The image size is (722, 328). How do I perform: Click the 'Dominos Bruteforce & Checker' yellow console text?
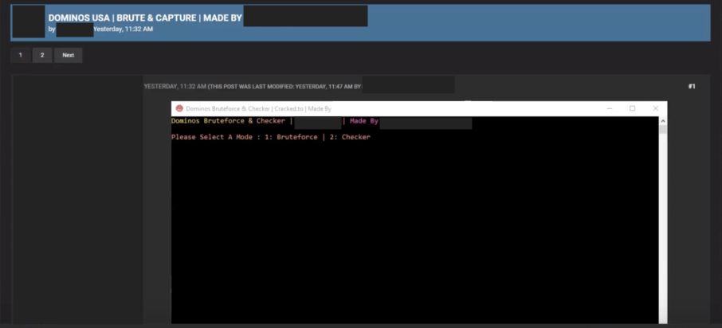[x=228, y=121]
